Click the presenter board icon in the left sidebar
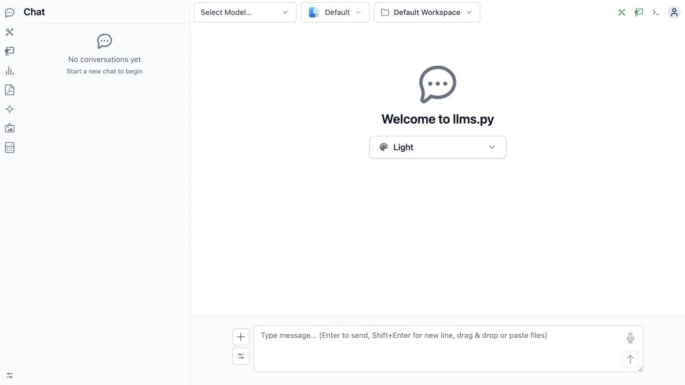Image resolution: width=685 pixels, height=385 pixels. point(10,51)
